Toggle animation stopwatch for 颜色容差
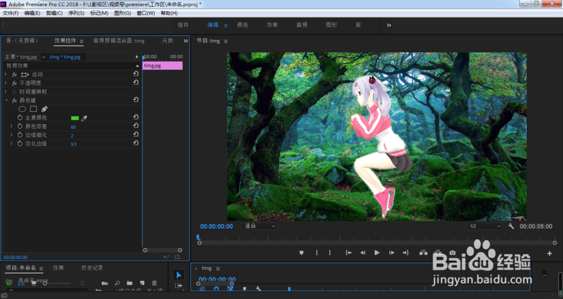This screenshot has height=299, width=563. (x=20, y=126)
